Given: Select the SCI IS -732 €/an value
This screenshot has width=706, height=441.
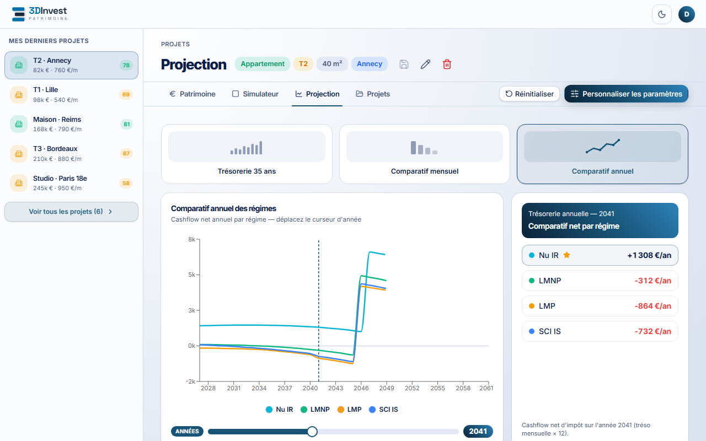Looking at the screenshot, I should 653,331.
